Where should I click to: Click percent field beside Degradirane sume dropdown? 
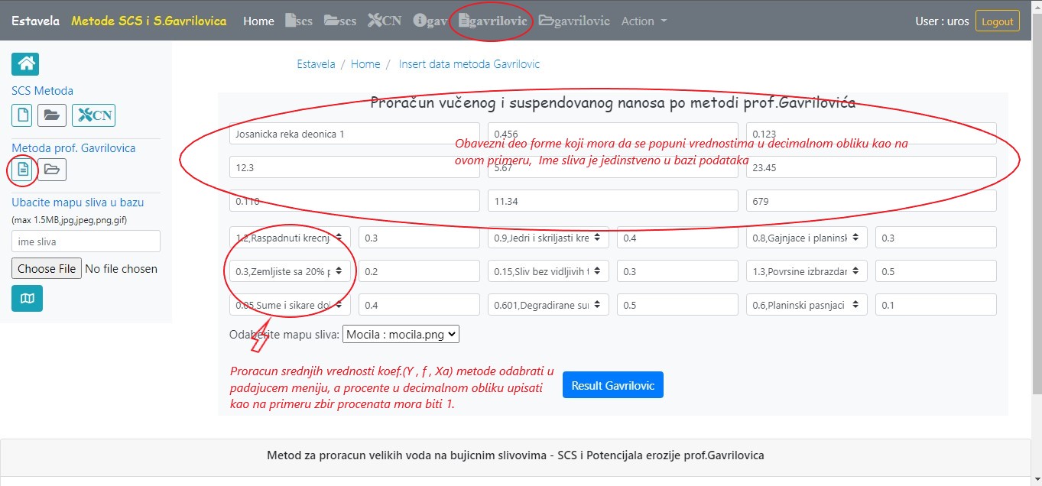(x=678, y=305)
